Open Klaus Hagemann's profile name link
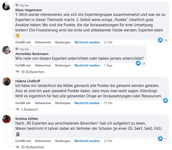Screen dimensions: 172x150 coord(29,10)
